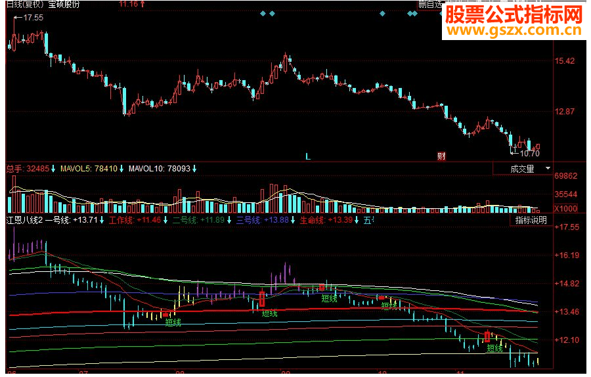Click the 35544 volume axis value
This screenshot has width=591, height=377.
click(x=566, y=194)
